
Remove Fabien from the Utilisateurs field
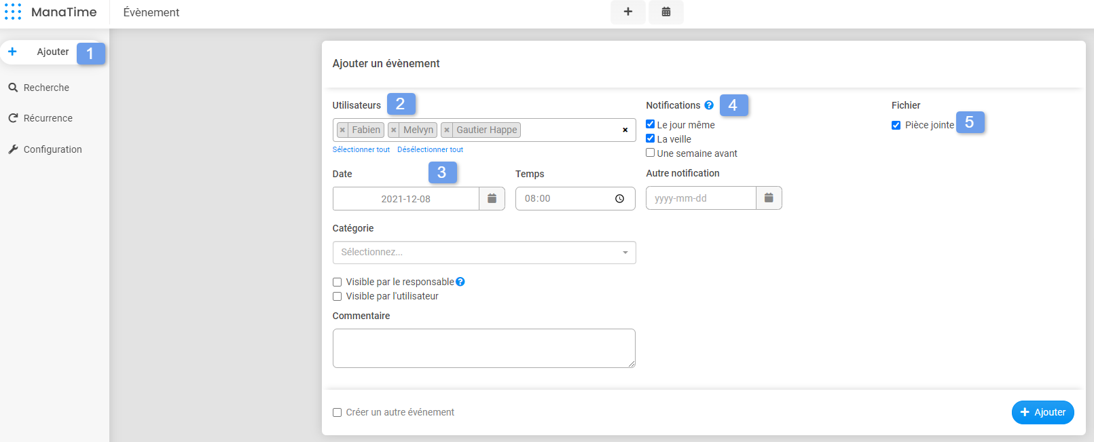343,130
